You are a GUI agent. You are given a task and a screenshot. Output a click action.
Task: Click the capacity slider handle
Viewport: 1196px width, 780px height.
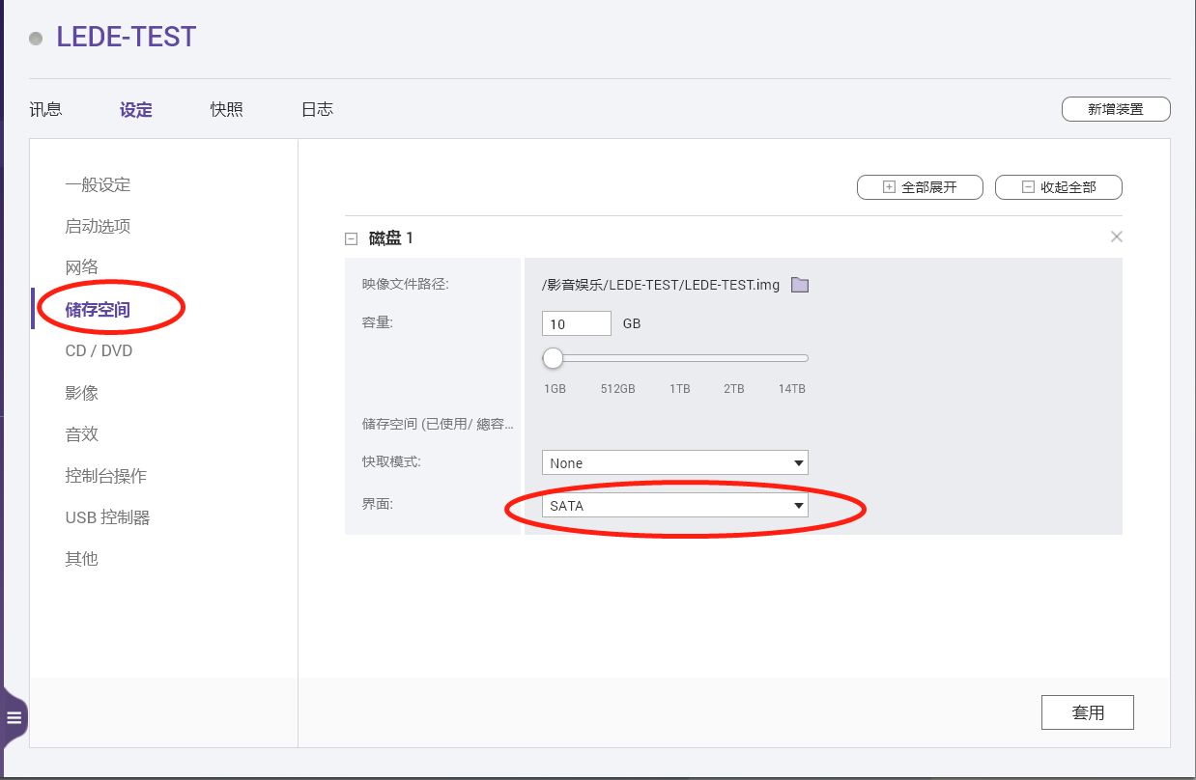click(553, 358)
